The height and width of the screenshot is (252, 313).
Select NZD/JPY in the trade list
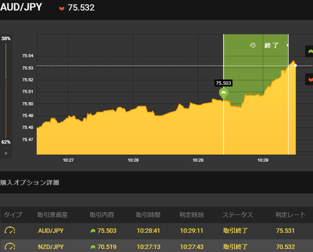click(51, 247)
